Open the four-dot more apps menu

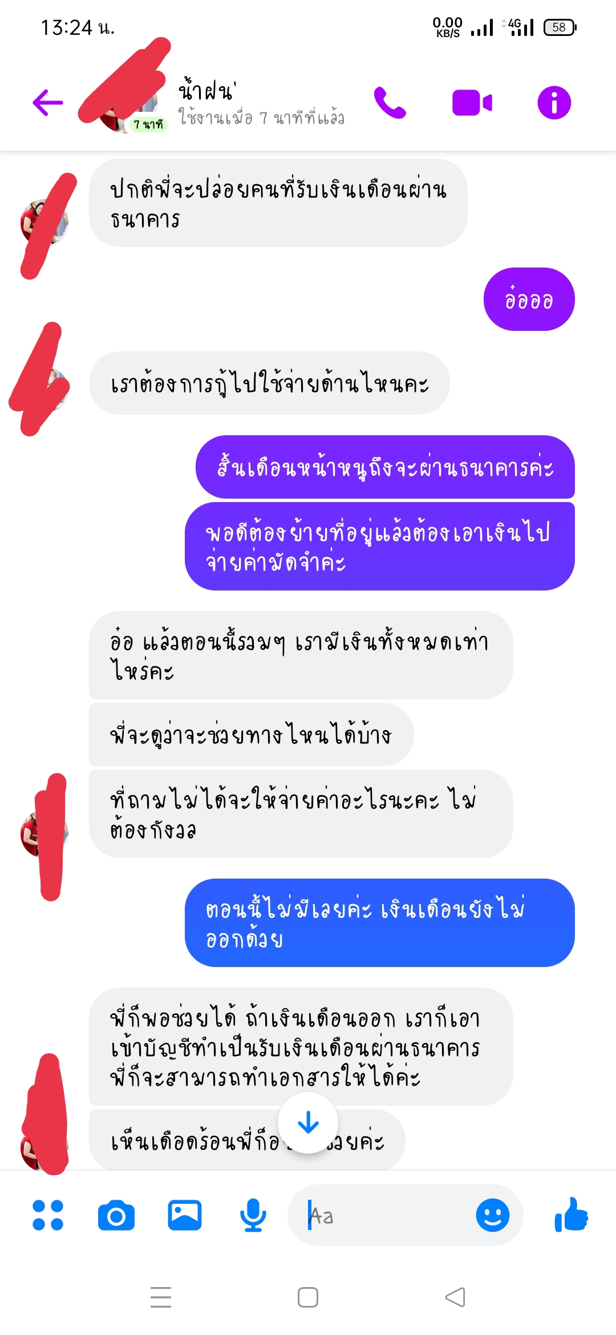pyautogui.click(x=48, y=1215)
